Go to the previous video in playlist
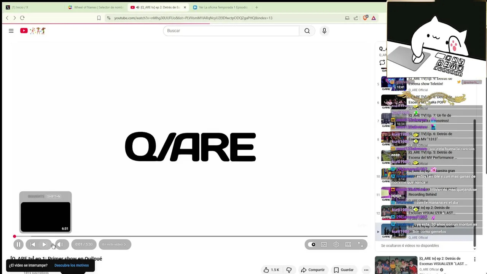Viewport: 487px width, 274px height. [x=33, y=244]
